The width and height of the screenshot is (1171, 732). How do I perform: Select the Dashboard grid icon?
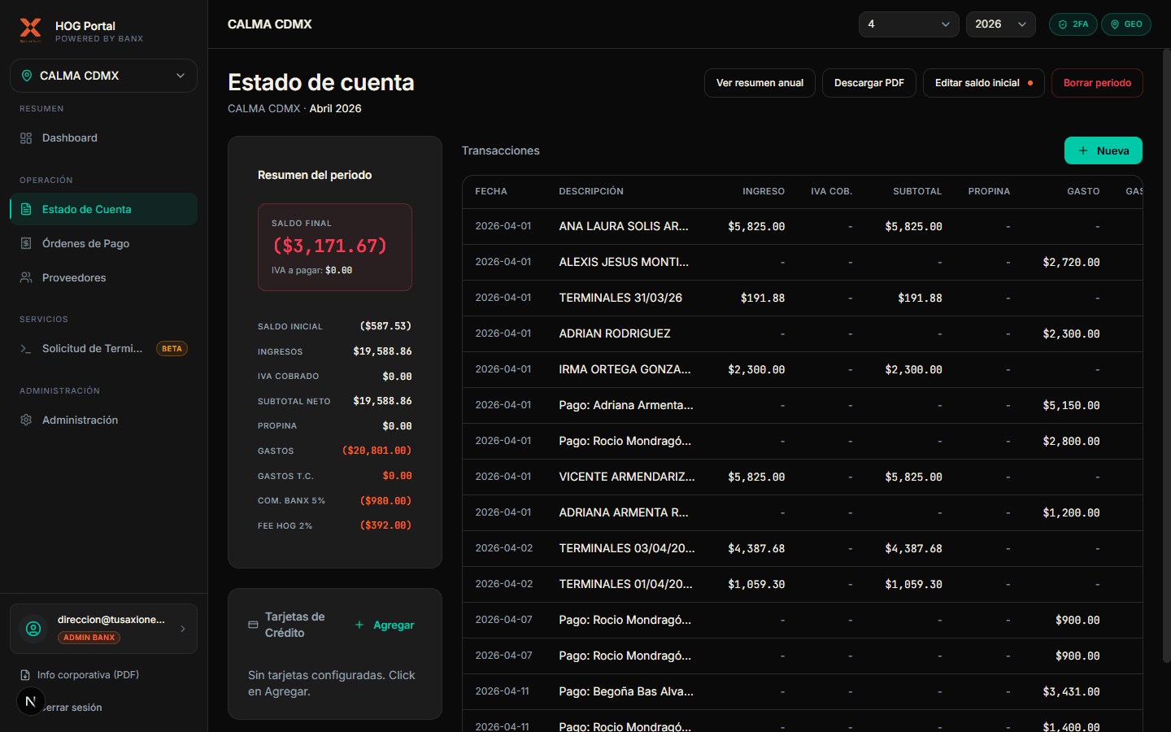25,137
